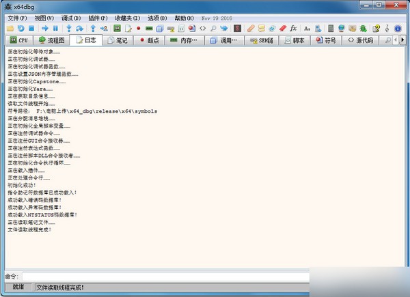The height and width of the screenshot is (297, 410).
Task: Click the Bookmarks red ribbon icon
Action: pyautogui.click(x=283, y=28)
